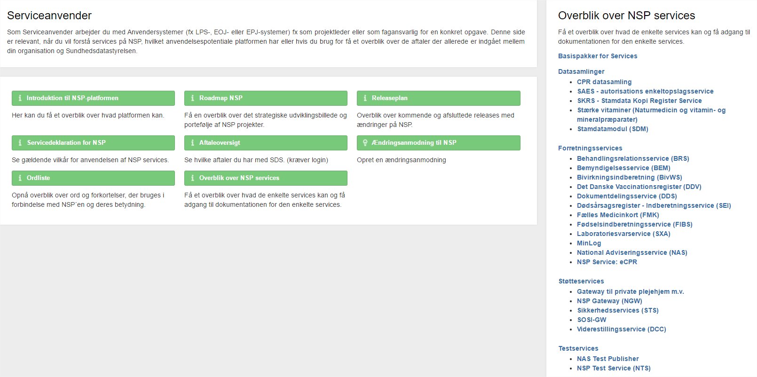The image size is (757, 377).
Task: Open the Aftaleoversigt button
Action: [266, 143]
